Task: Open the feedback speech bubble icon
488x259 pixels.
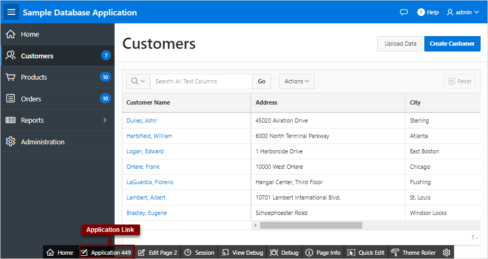Action: click(404, 12)
